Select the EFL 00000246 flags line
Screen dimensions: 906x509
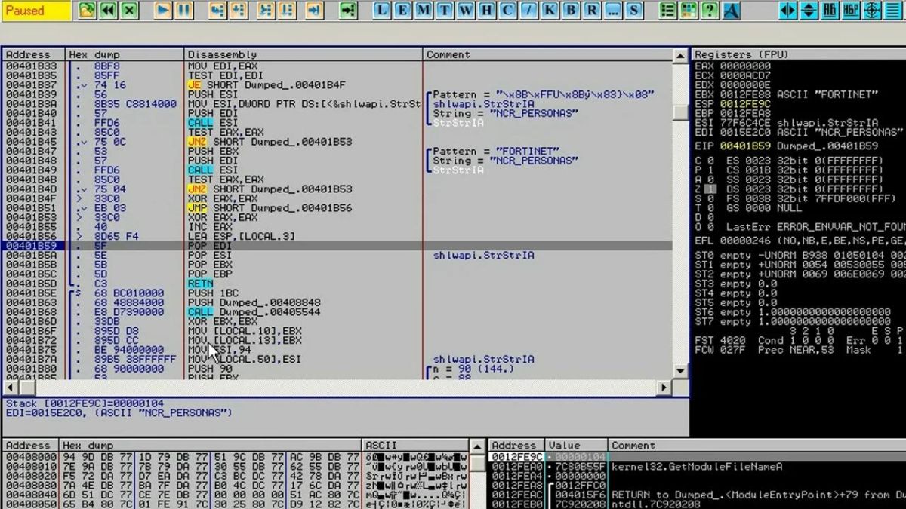pyautogui.click(x=799, y=241)
